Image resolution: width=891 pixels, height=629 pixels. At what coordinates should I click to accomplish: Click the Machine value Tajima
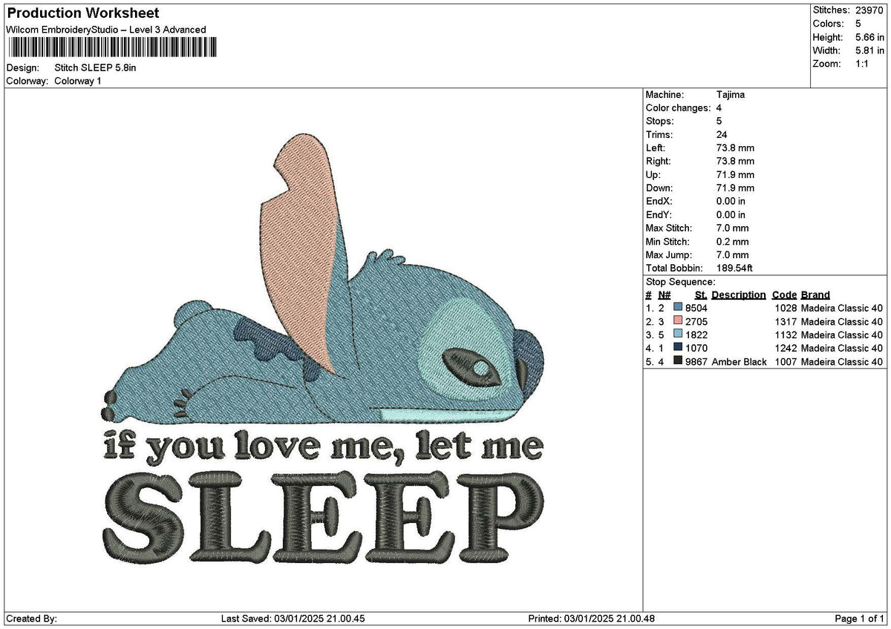731,95
